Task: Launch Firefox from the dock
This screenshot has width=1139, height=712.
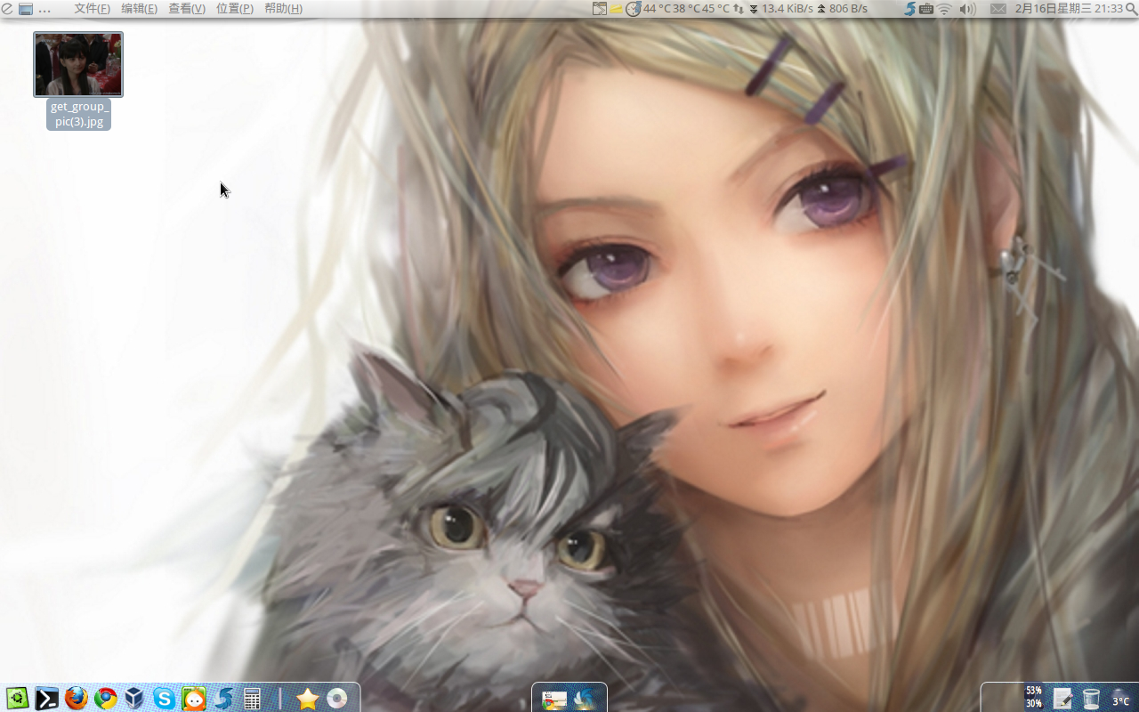Action: [x=77, y=699]
